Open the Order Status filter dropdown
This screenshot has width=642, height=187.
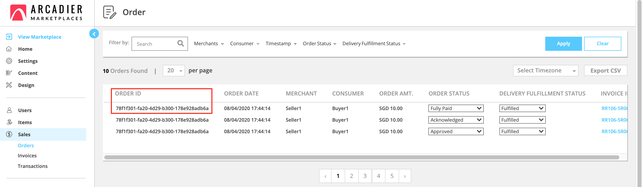319,44
